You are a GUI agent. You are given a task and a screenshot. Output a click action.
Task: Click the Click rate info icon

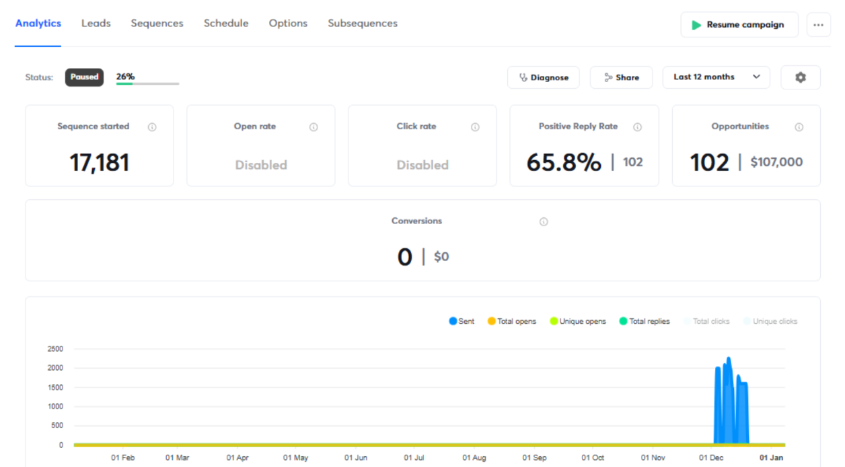coord(475,127)
